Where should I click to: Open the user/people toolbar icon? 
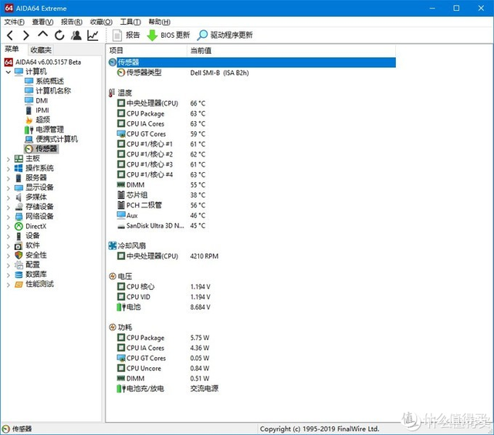(76, 35)
